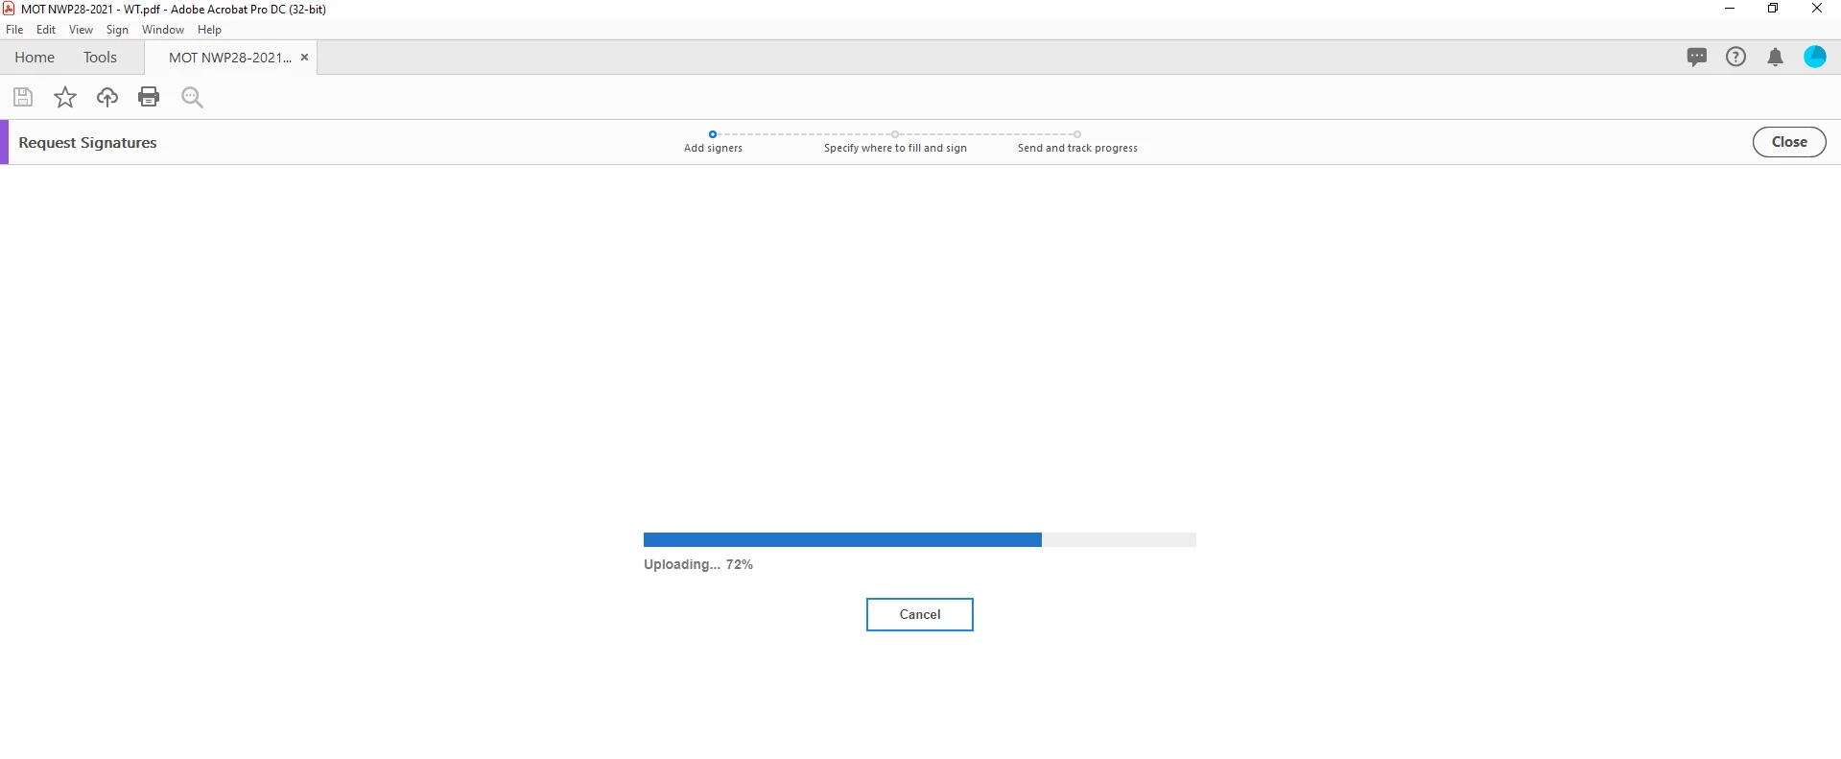The width and height of the screenshot is (1841, 759).
Task: Open the Help question mark icon
Action: point(1735,57)
